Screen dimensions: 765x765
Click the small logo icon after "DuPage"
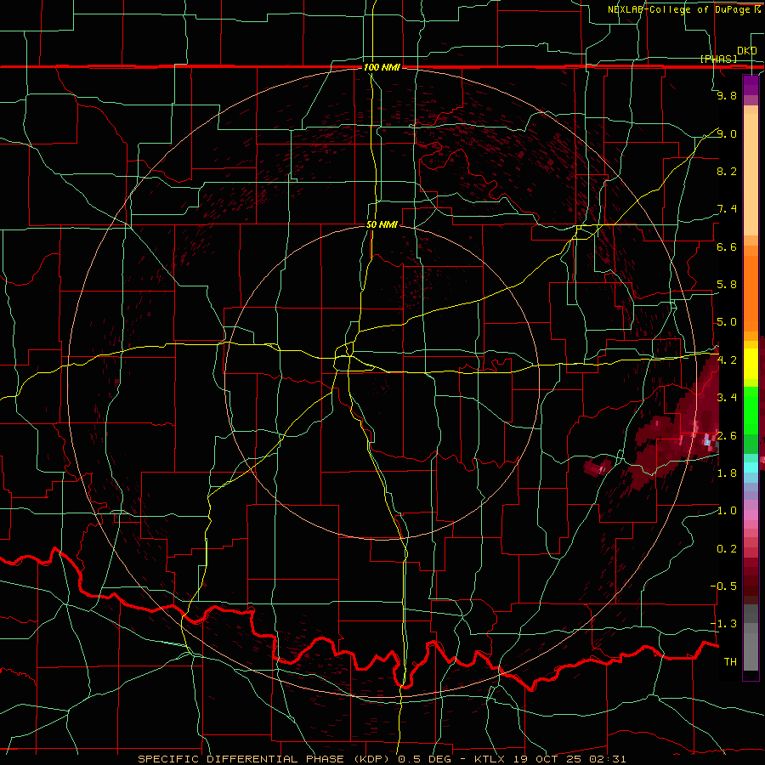[x=757, y=8]
